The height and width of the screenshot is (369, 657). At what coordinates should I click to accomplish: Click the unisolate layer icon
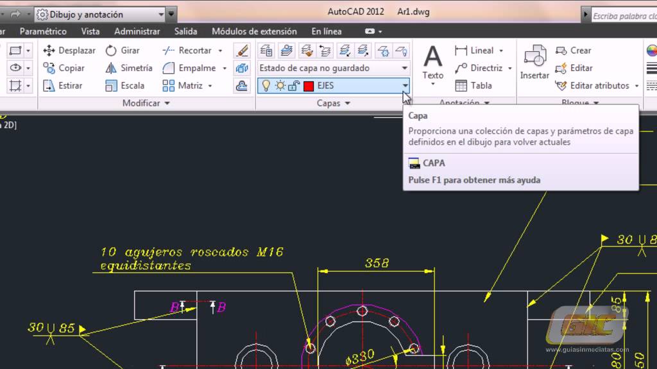click(x=363, y=51)
